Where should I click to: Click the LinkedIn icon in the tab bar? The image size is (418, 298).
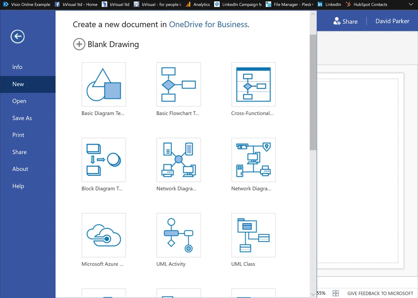click(x=320, y=5)
